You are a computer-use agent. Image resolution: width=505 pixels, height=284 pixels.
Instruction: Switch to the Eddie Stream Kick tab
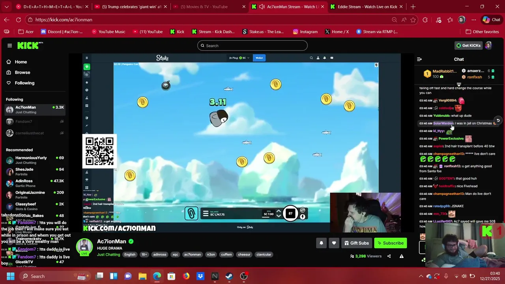click(x=366, y=7)
